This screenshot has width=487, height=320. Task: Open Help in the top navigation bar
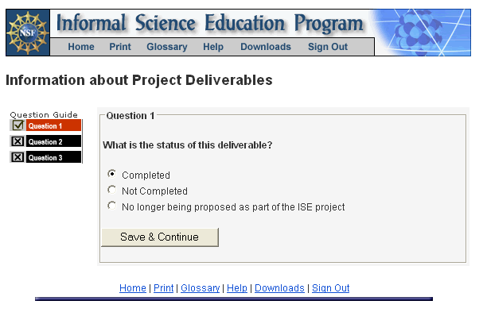point(213,47)
